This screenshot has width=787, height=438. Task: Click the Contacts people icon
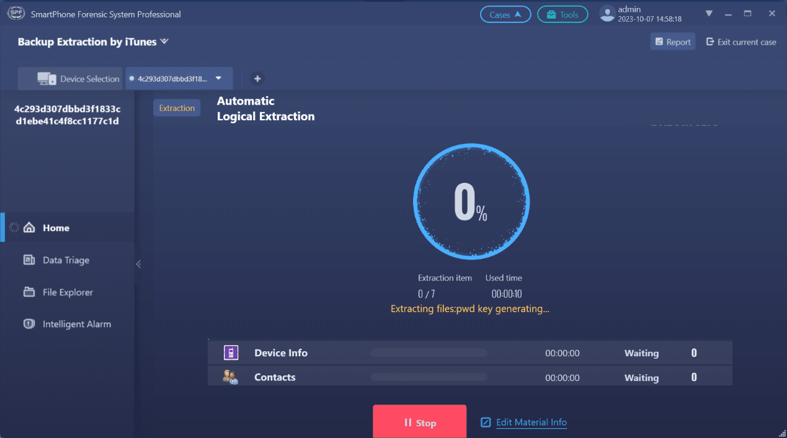(231, 377)
